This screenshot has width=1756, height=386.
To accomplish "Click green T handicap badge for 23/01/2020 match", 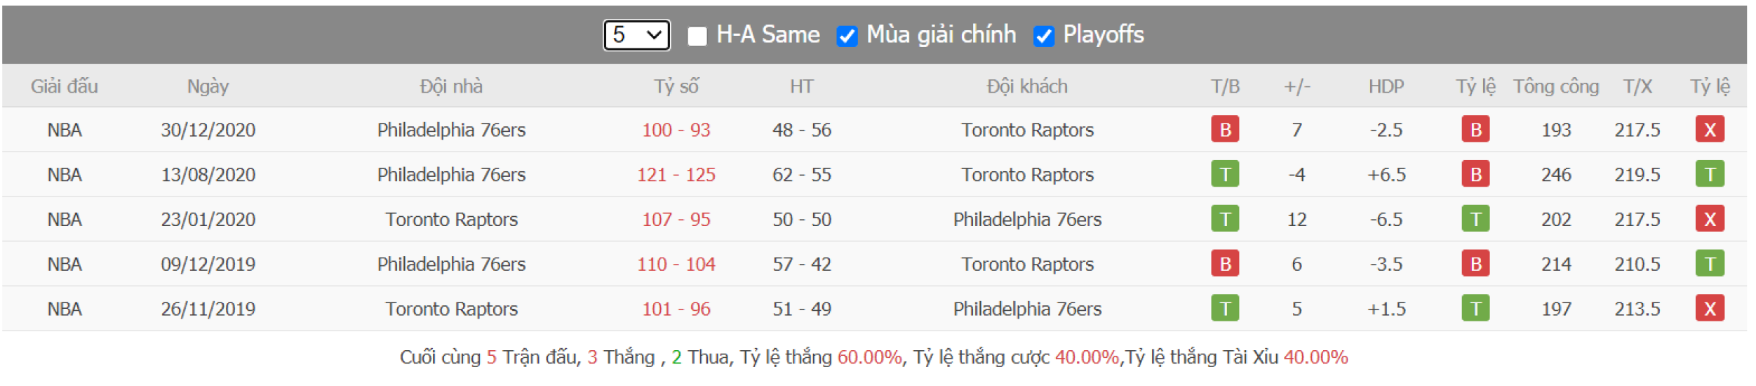I will click(1475, 220).
